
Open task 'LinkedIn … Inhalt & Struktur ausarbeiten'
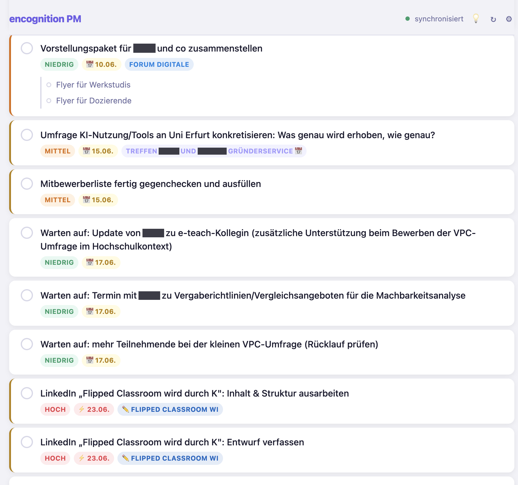click(x=195, y=393)
